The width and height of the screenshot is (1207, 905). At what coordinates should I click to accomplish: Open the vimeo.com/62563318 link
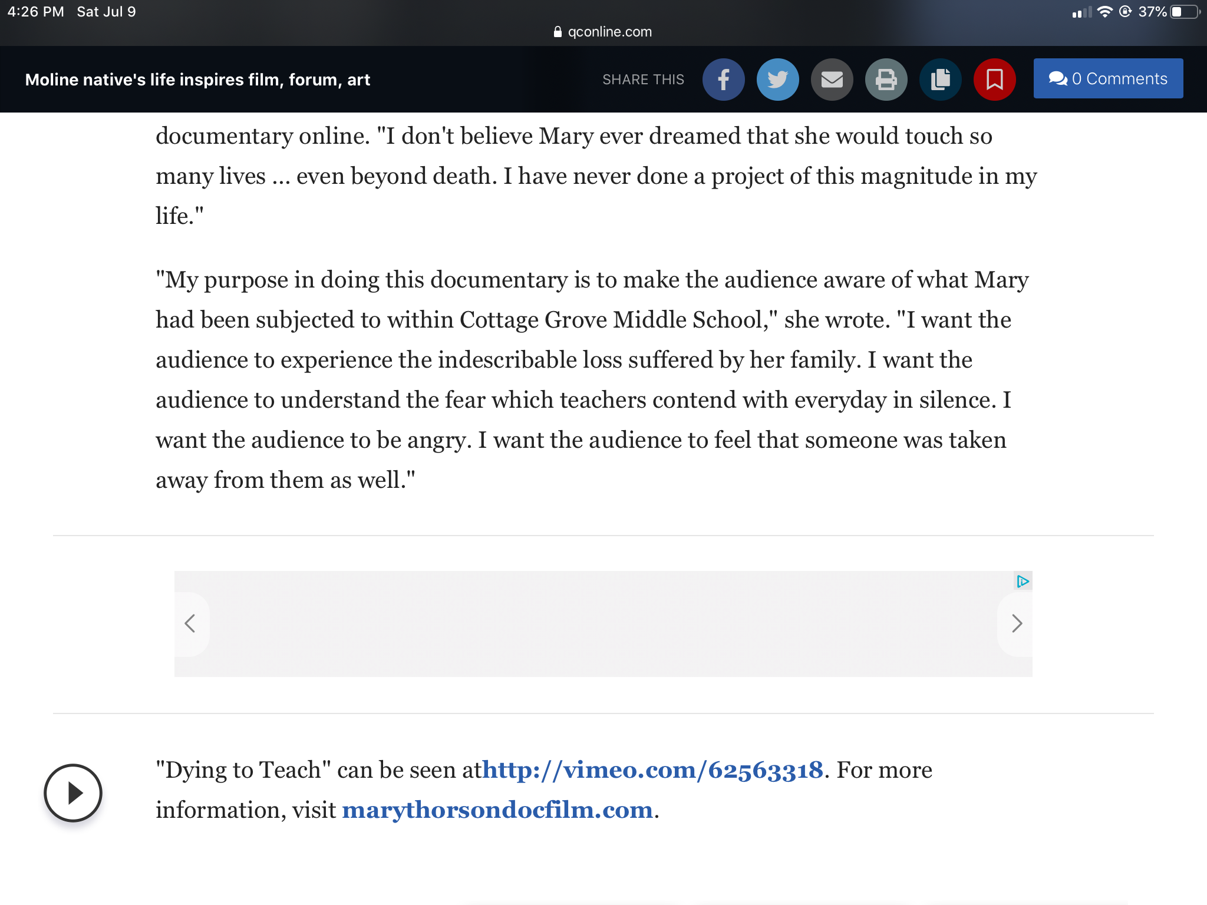[x=652, y=770]
